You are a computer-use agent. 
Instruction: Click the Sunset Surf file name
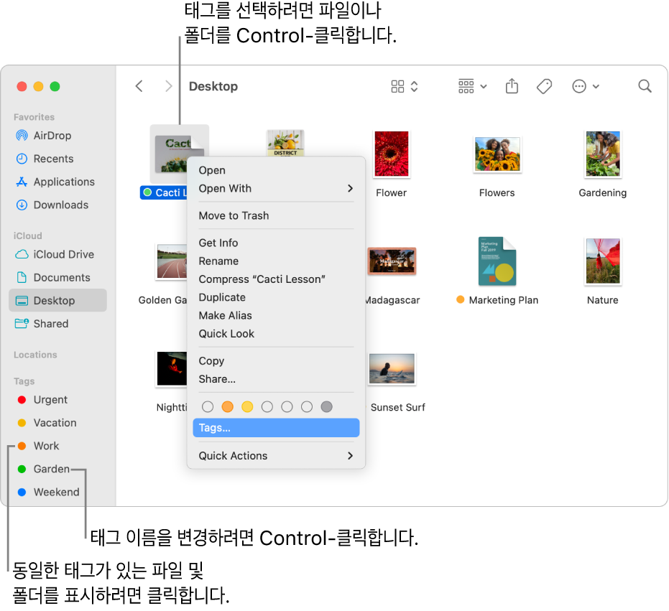pyautogui.click(x=397, y=408)
